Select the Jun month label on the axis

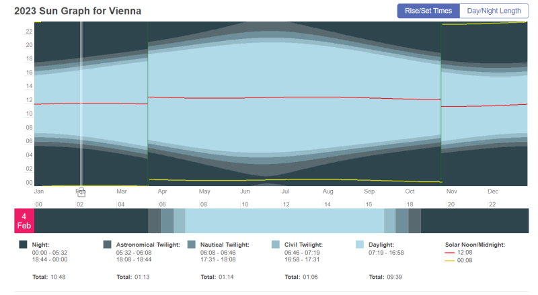pyautogui.click(x=245, y=192)
